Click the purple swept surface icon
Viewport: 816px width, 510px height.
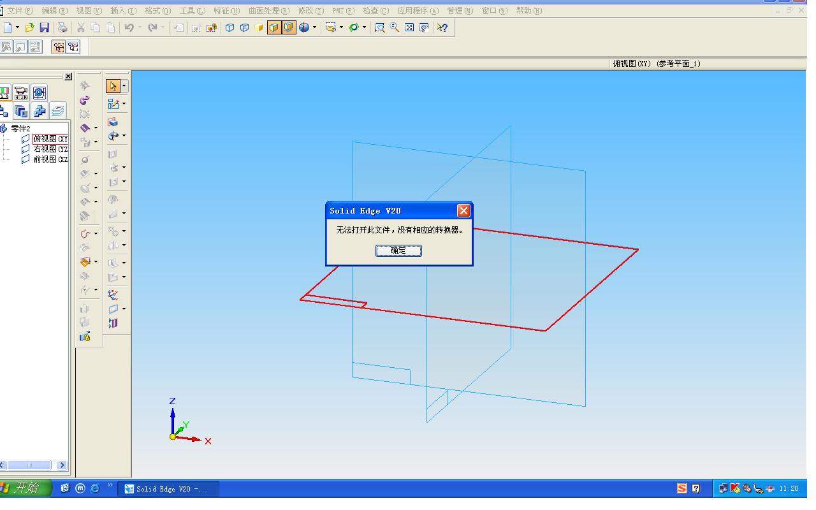coord(84,100)
